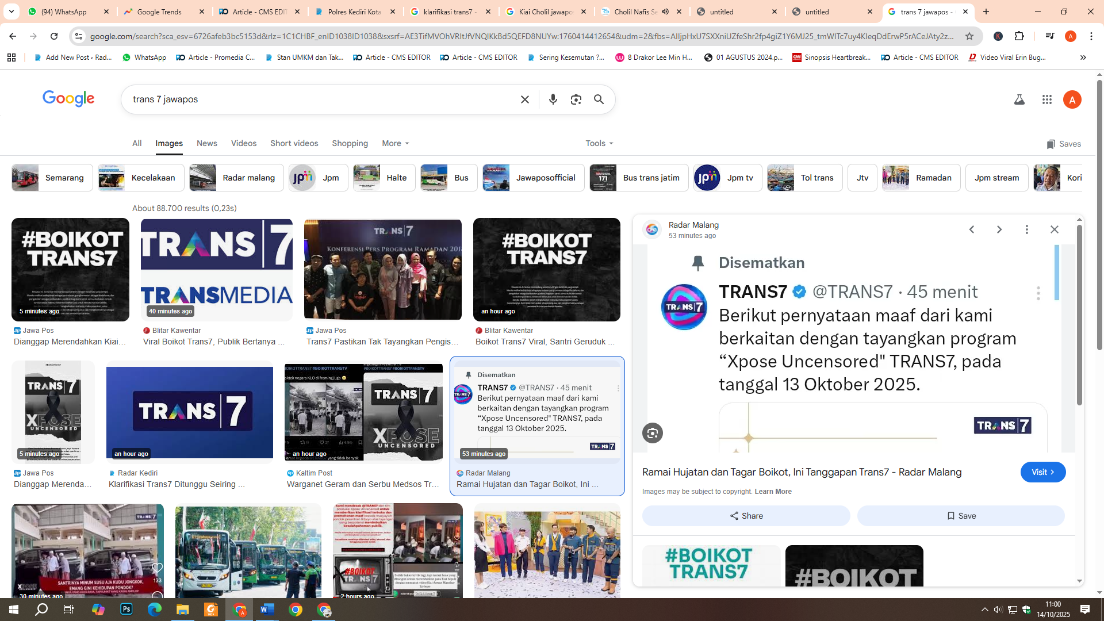Open Search Labs flask icon
This screenshot has width=1104, height=621.
pos(1019,99)
